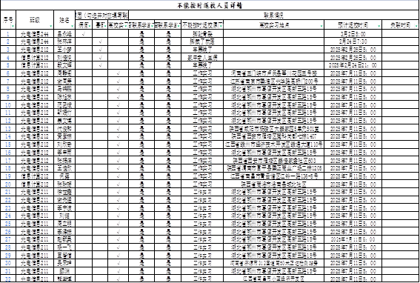Screen dimensions: 420x283
Task: Select the 事假 checkmark cell in row 2
Action: point(100,41)
